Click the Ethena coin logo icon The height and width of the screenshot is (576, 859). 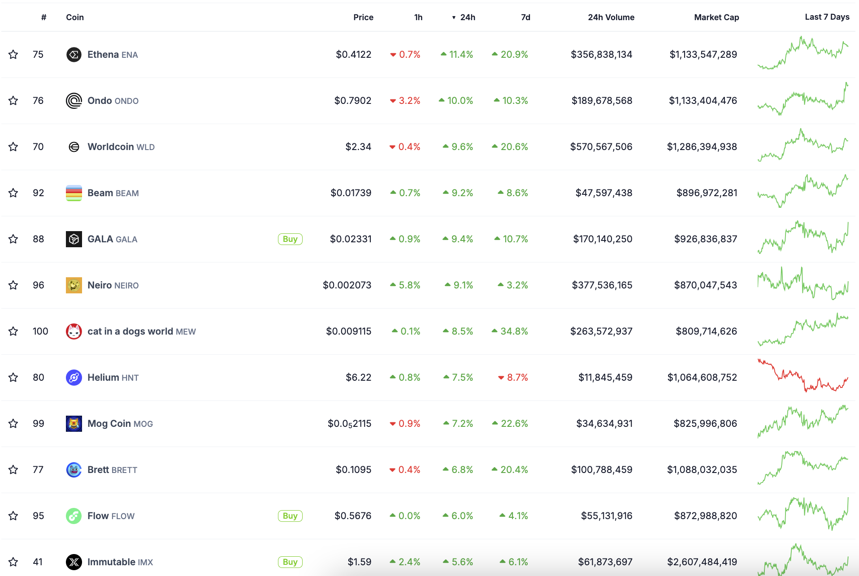pyautogui.click(x=74, y=55)
